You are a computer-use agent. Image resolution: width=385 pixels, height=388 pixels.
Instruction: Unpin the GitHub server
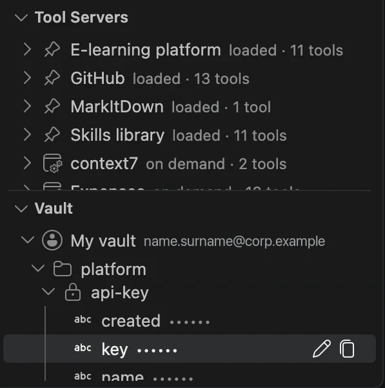(x=52, y=77)
